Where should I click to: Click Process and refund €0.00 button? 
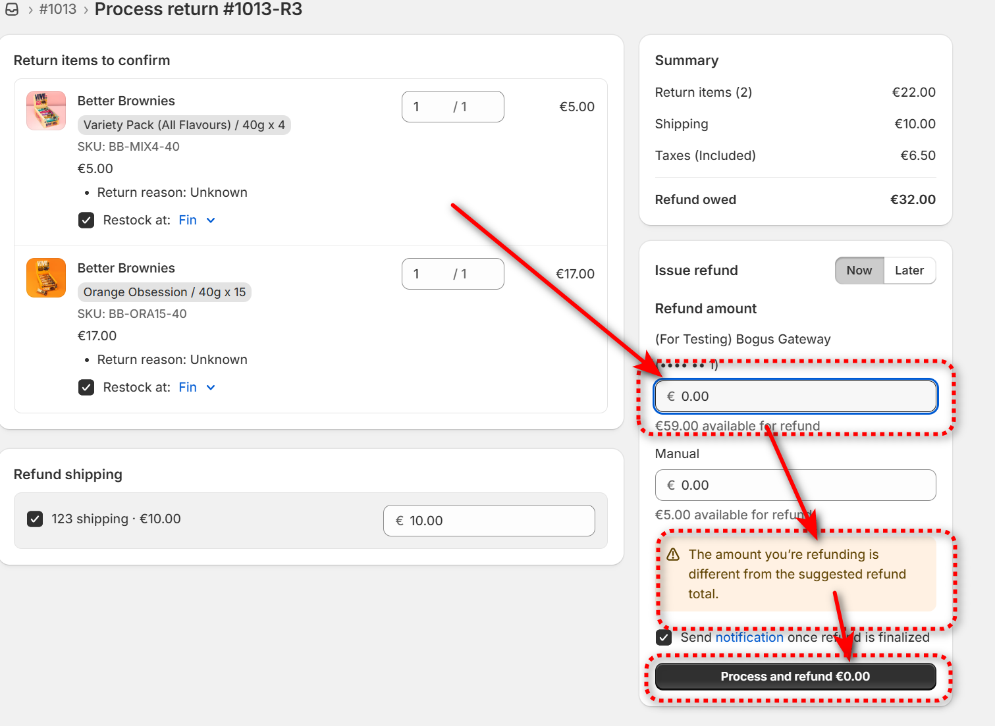[795, 677]
